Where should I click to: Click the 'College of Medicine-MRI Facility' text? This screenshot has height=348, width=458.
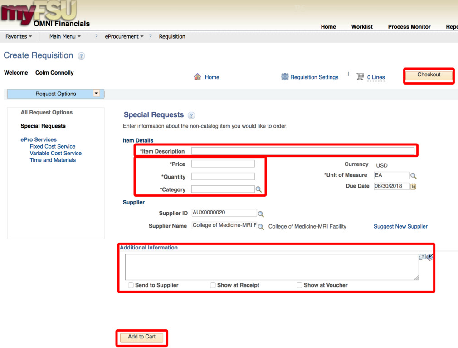pyautogui.click(x=307, y=227)
